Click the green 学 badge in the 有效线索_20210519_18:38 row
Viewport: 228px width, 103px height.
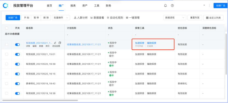coord(112,95)
